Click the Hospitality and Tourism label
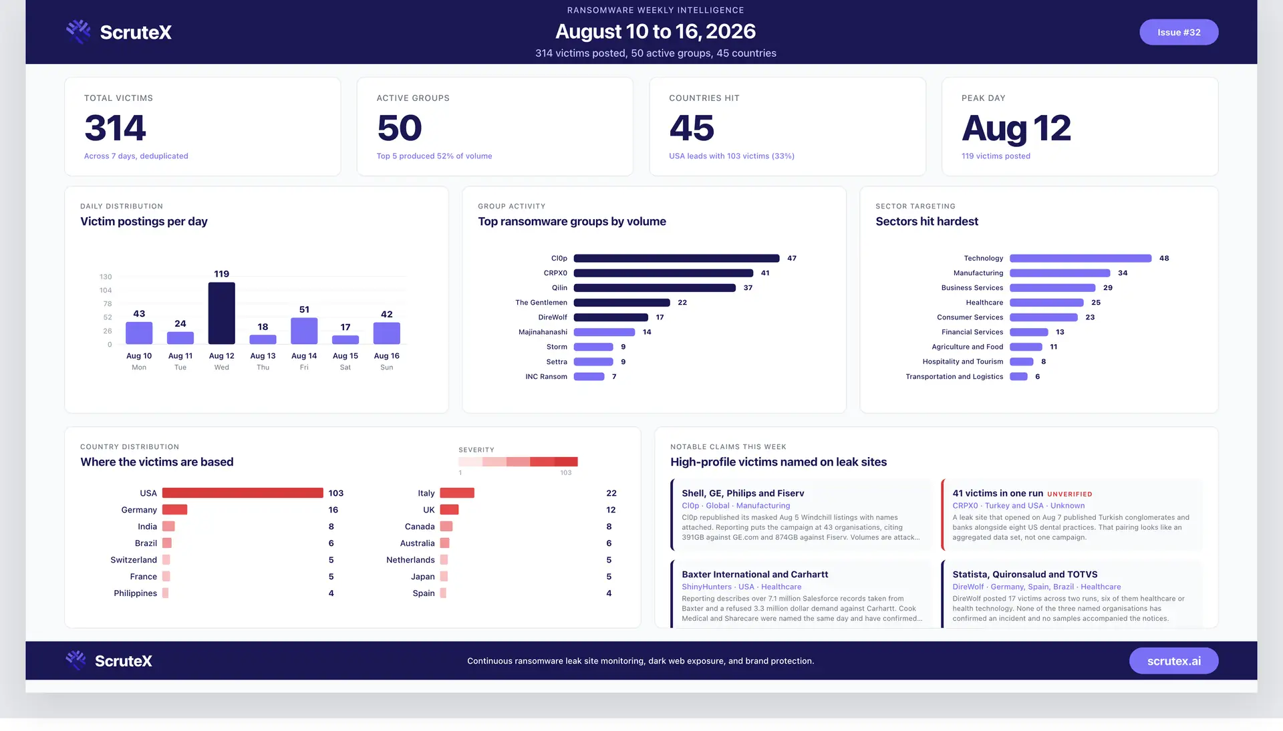Viewport: 1283px width, 731px height. click(963, 361)
